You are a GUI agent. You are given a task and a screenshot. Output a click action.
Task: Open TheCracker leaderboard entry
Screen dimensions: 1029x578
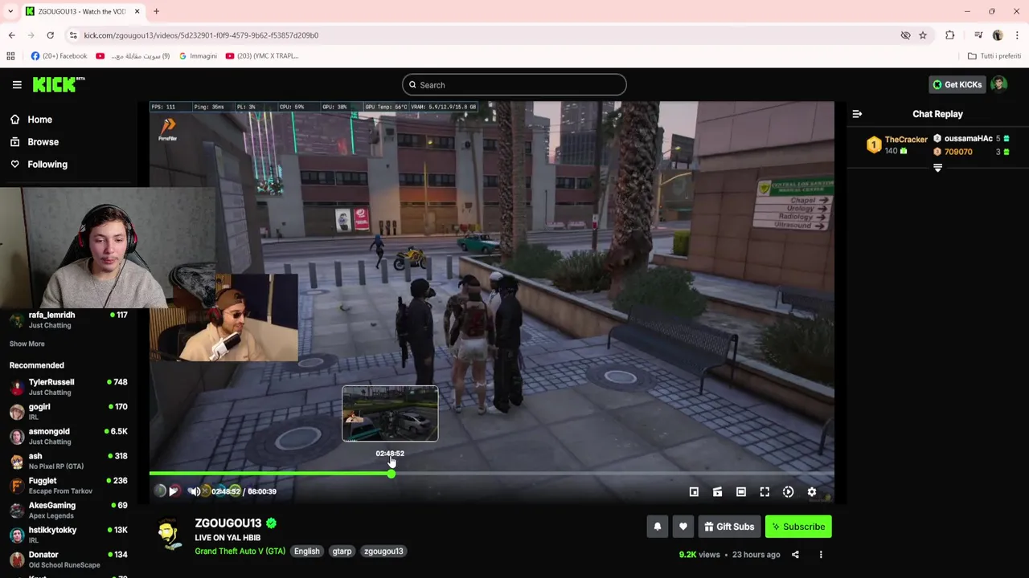click(896, 144)
